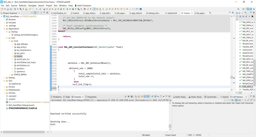
Task: Click the green Run button in toolbar
Action: click(73, 9)
